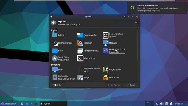Viewport: 188px width, 106px height.
Task: Open Güç Yöneticisi power settings
Action: tap(112, 70)
